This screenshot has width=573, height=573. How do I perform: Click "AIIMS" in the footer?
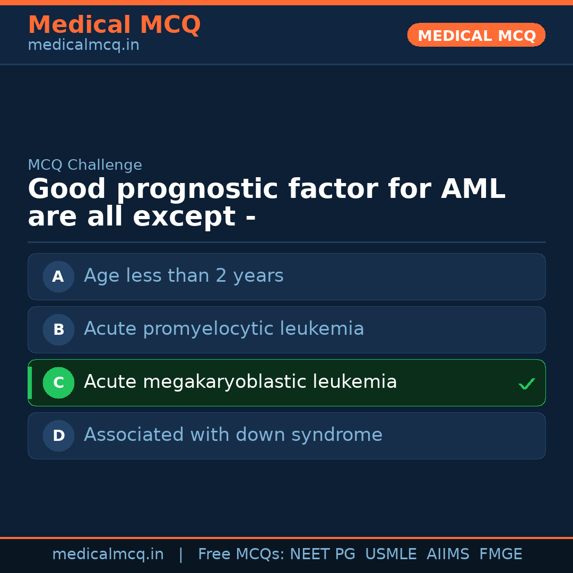(x=448, y=554)
